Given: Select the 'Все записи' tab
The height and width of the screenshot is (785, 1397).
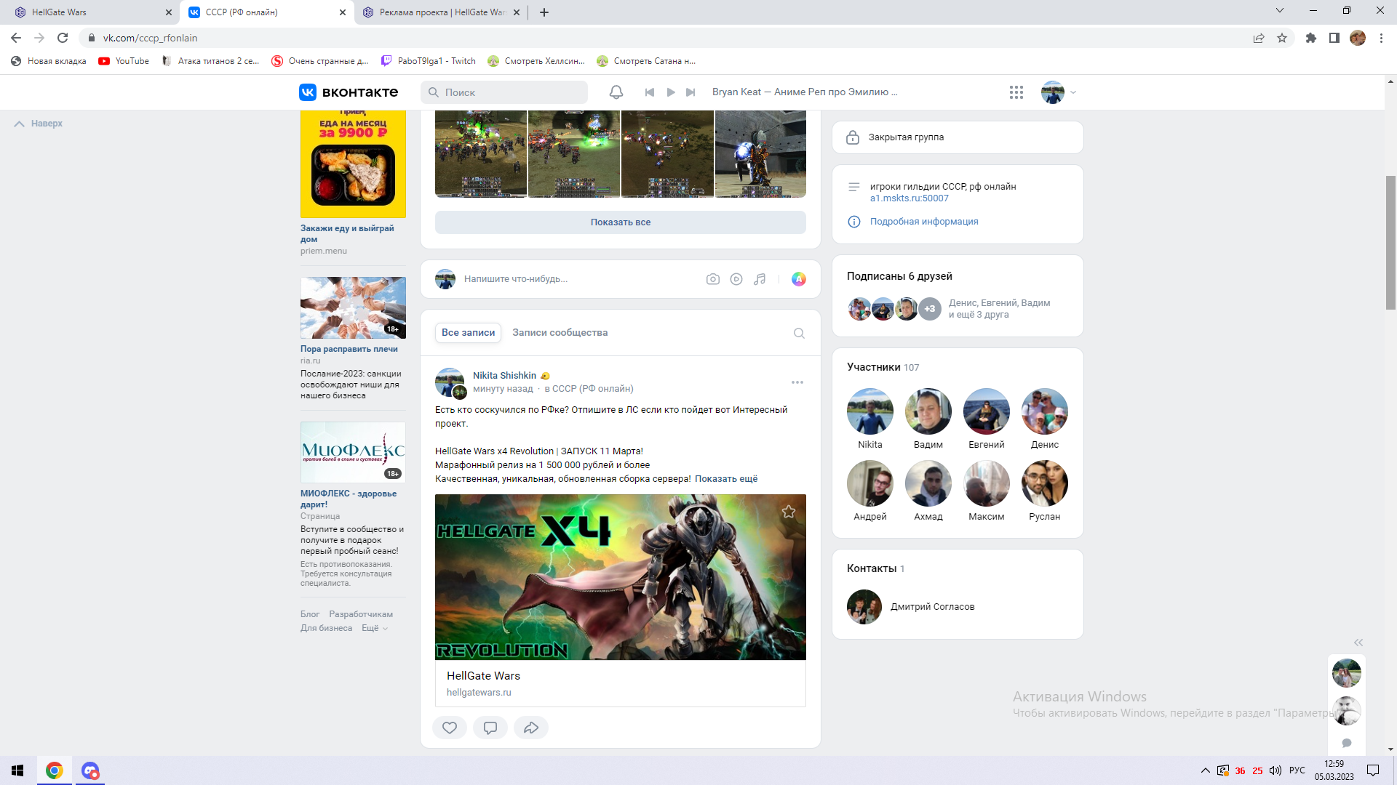Looking at the screenshot, I should click(468, 332).
